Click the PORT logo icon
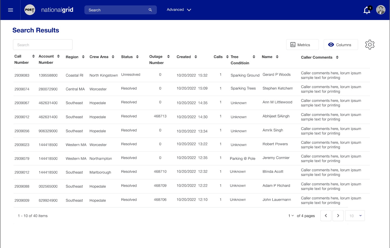The height and width of the screenshot is (248, 390). coord(30,10)
